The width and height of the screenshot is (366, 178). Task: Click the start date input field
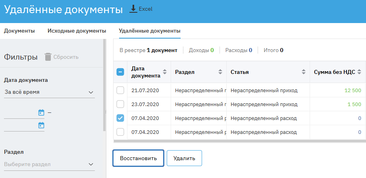click(x=20, y=113)
